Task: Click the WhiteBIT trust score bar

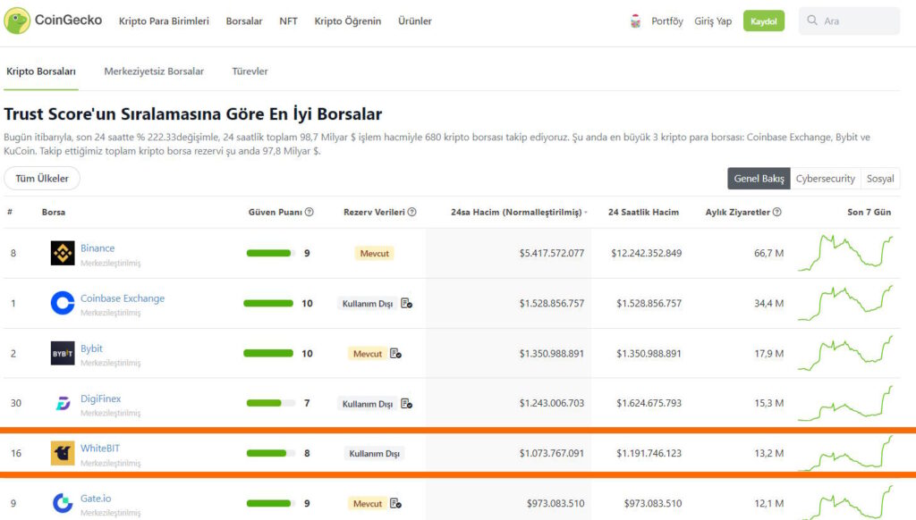Action: click(270, 454)
